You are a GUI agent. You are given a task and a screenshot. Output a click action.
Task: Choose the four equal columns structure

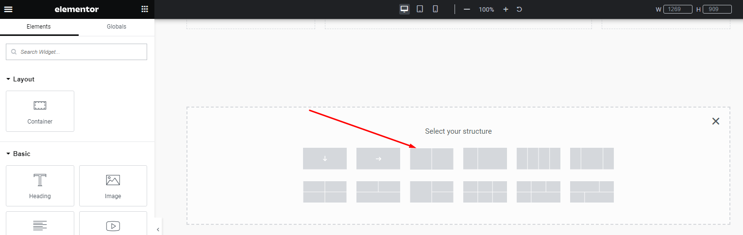(539, 158)
